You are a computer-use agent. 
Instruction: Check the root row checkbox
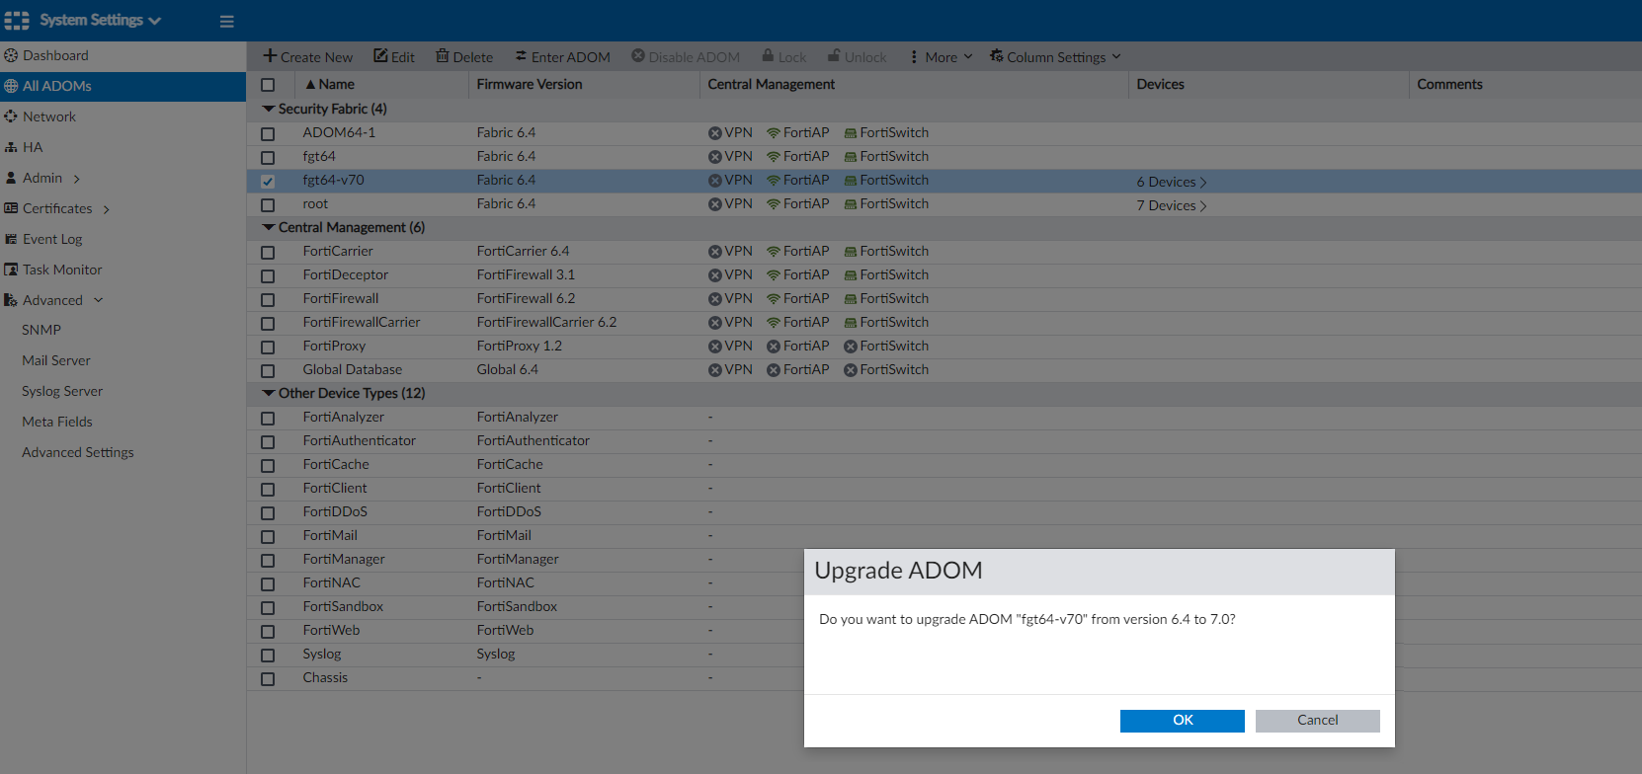268,204
